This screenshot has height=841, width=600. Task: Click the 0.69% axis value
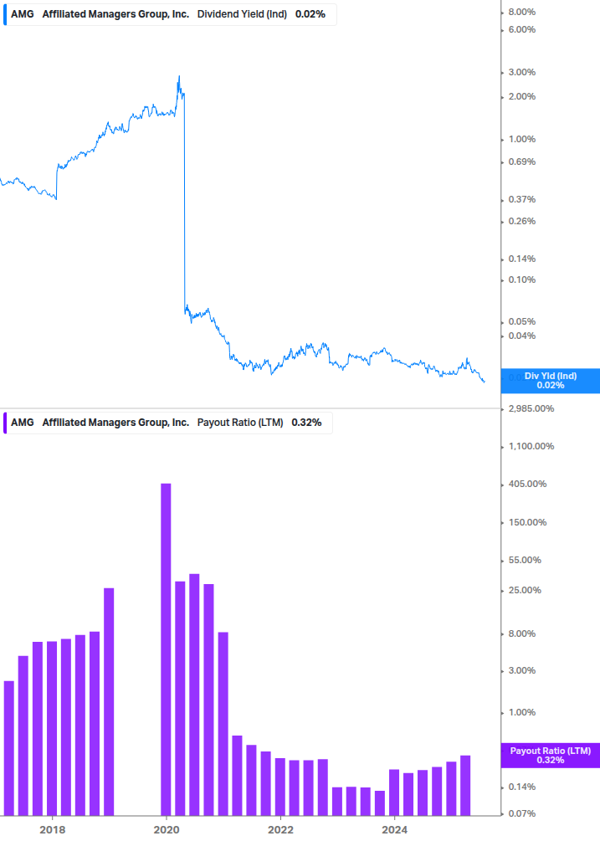(x=521, y=162)
